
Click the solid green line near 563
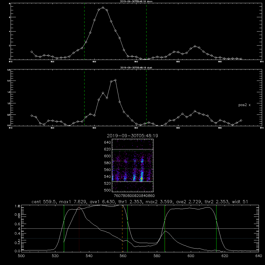tap(128, 228)
